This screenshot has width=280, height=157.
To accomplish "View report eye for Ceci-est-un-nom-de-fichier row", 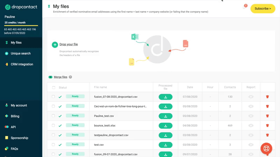I will pyautogui.click(x=251, y=106).
